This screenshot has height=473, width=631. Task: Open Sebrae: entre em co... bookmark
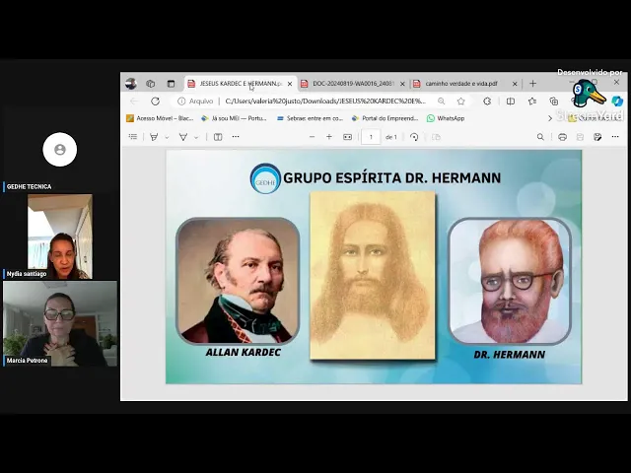pyautogui.click(x=310, y=118)
